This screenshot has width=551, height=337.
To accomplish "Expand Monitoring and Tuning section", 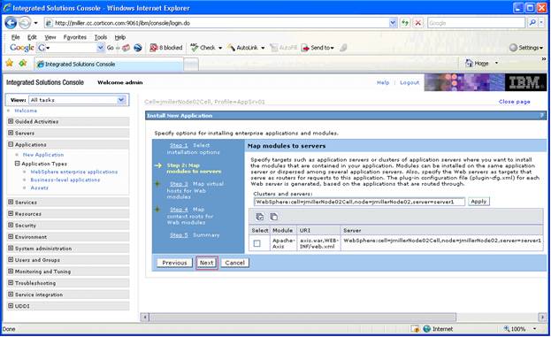I will (11, 272).
